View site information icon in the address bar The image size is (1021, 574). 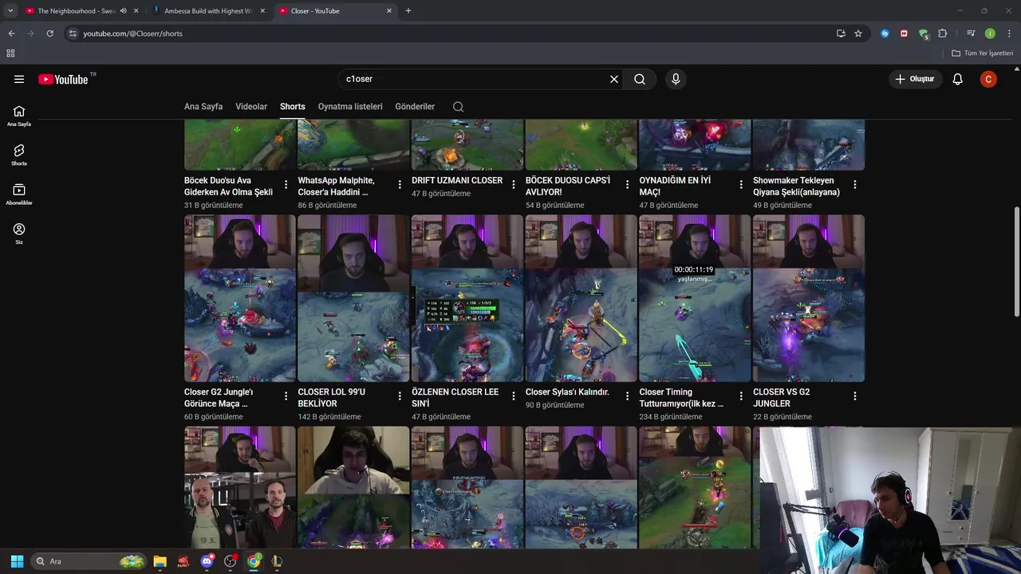pos(73,33)
